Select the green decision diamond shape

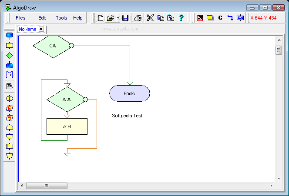pyautogui.click(x=10, y=55)
